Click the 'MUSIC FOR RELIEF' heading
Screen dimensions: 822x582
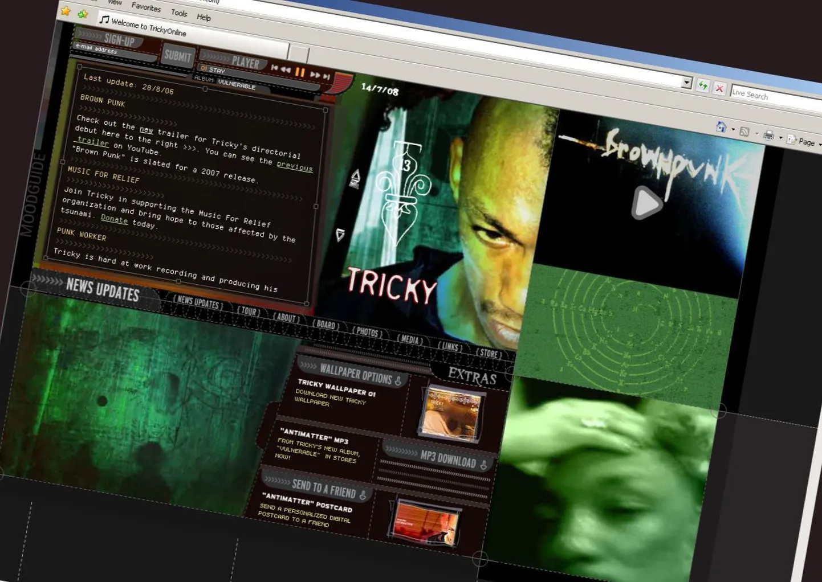click(103, 174)
